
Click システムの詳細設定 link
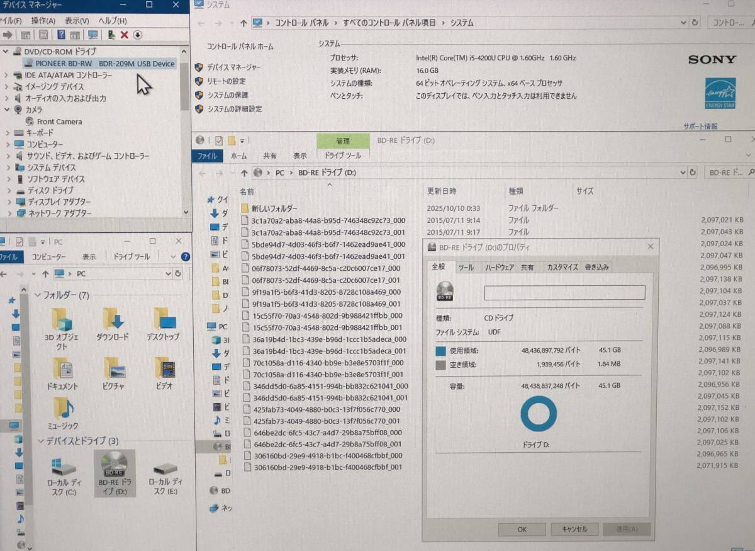point(234,109)
